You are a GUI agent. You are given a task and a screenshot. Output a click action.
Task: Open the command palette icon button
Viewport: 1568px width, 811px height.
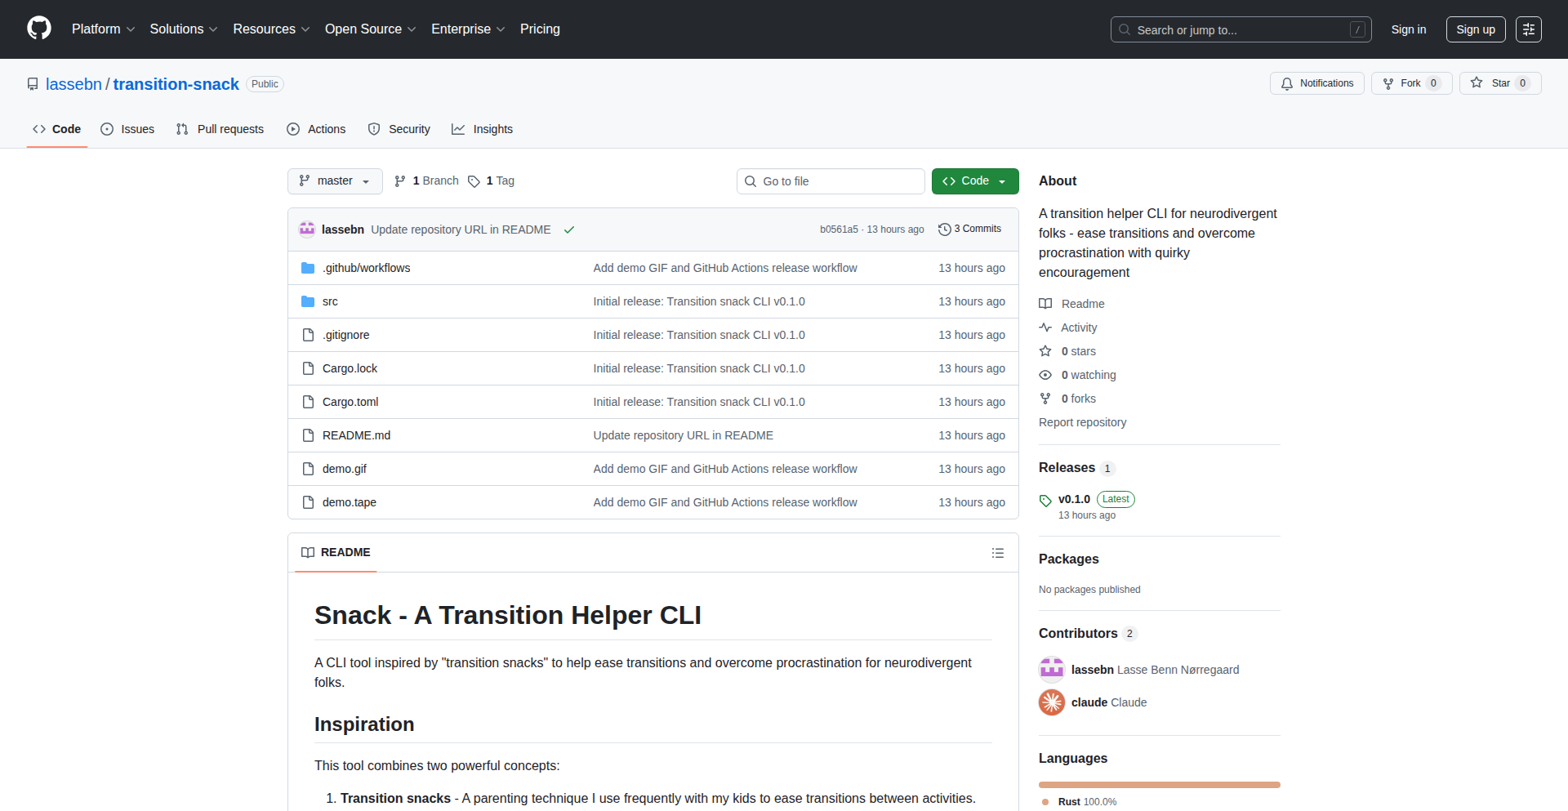[x=1529, y=29]
